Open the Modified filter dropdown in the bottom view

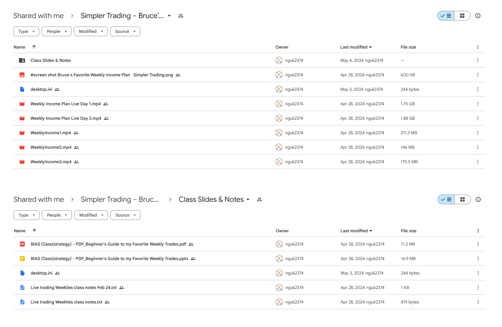tap(91, 215)
